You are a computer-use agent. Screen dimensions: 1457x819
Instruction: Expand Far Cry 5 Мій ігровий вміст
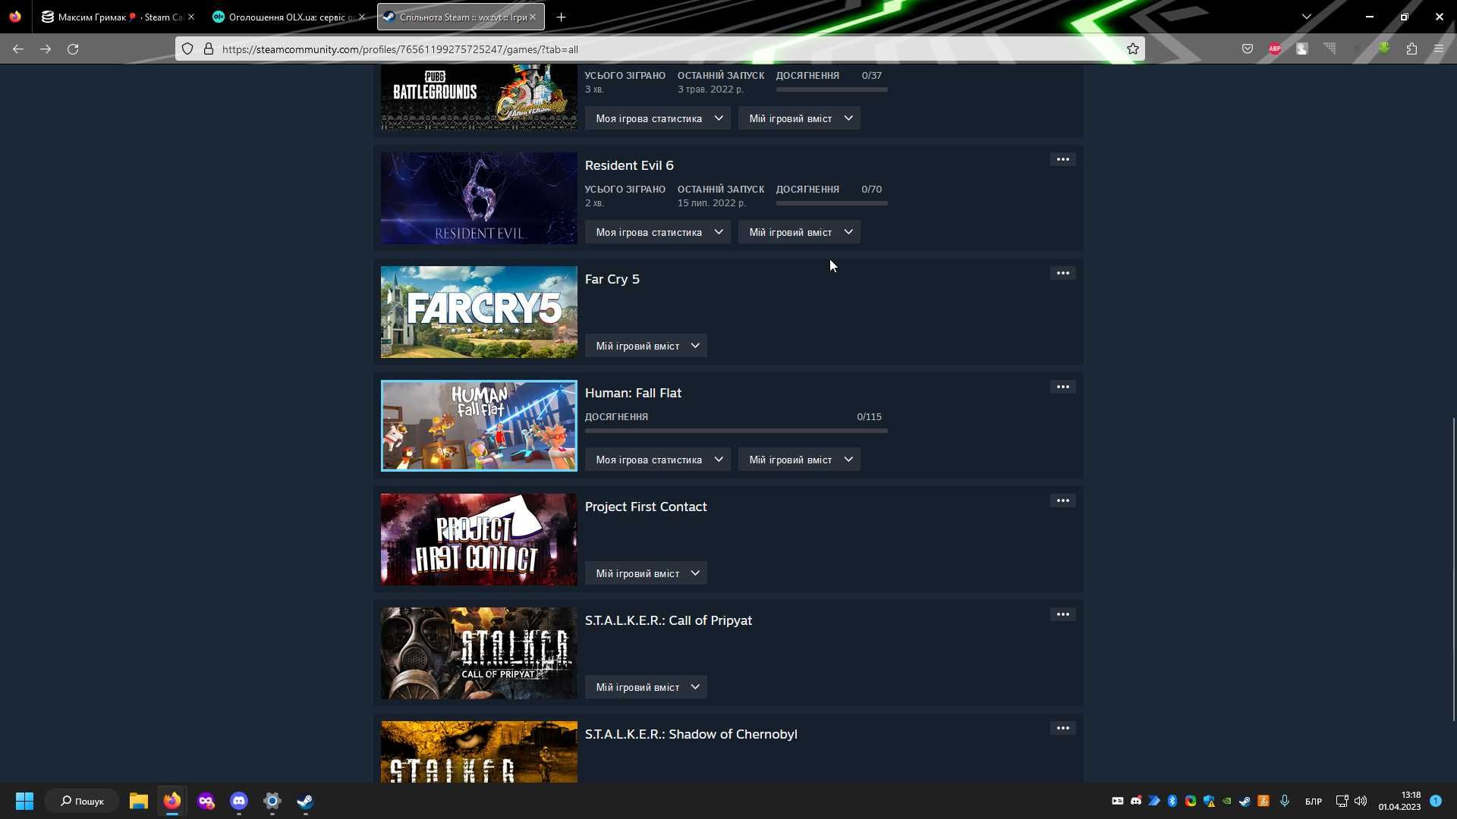click(646, 346)
